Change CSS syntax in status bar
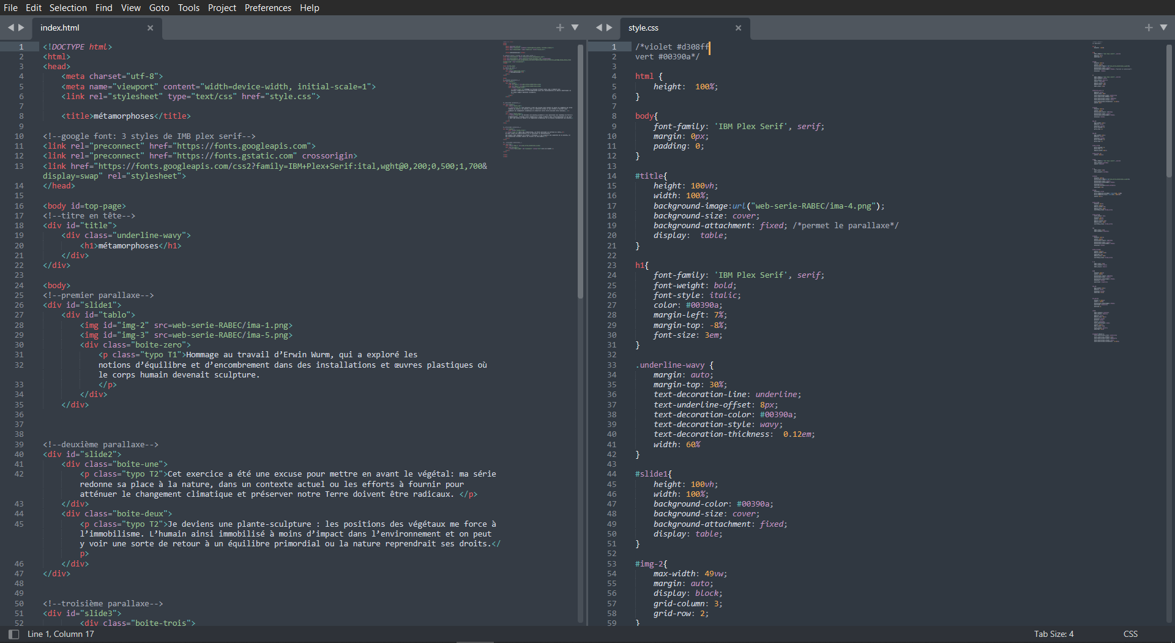1175x643 pixels. point(1130,634)
